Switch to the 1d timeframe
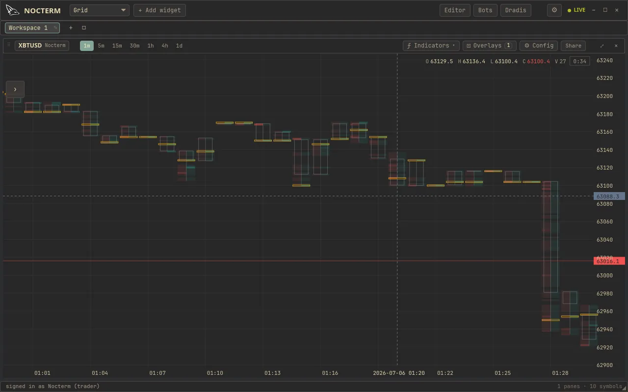The image size is (628, 392). (x=179, y=46)
